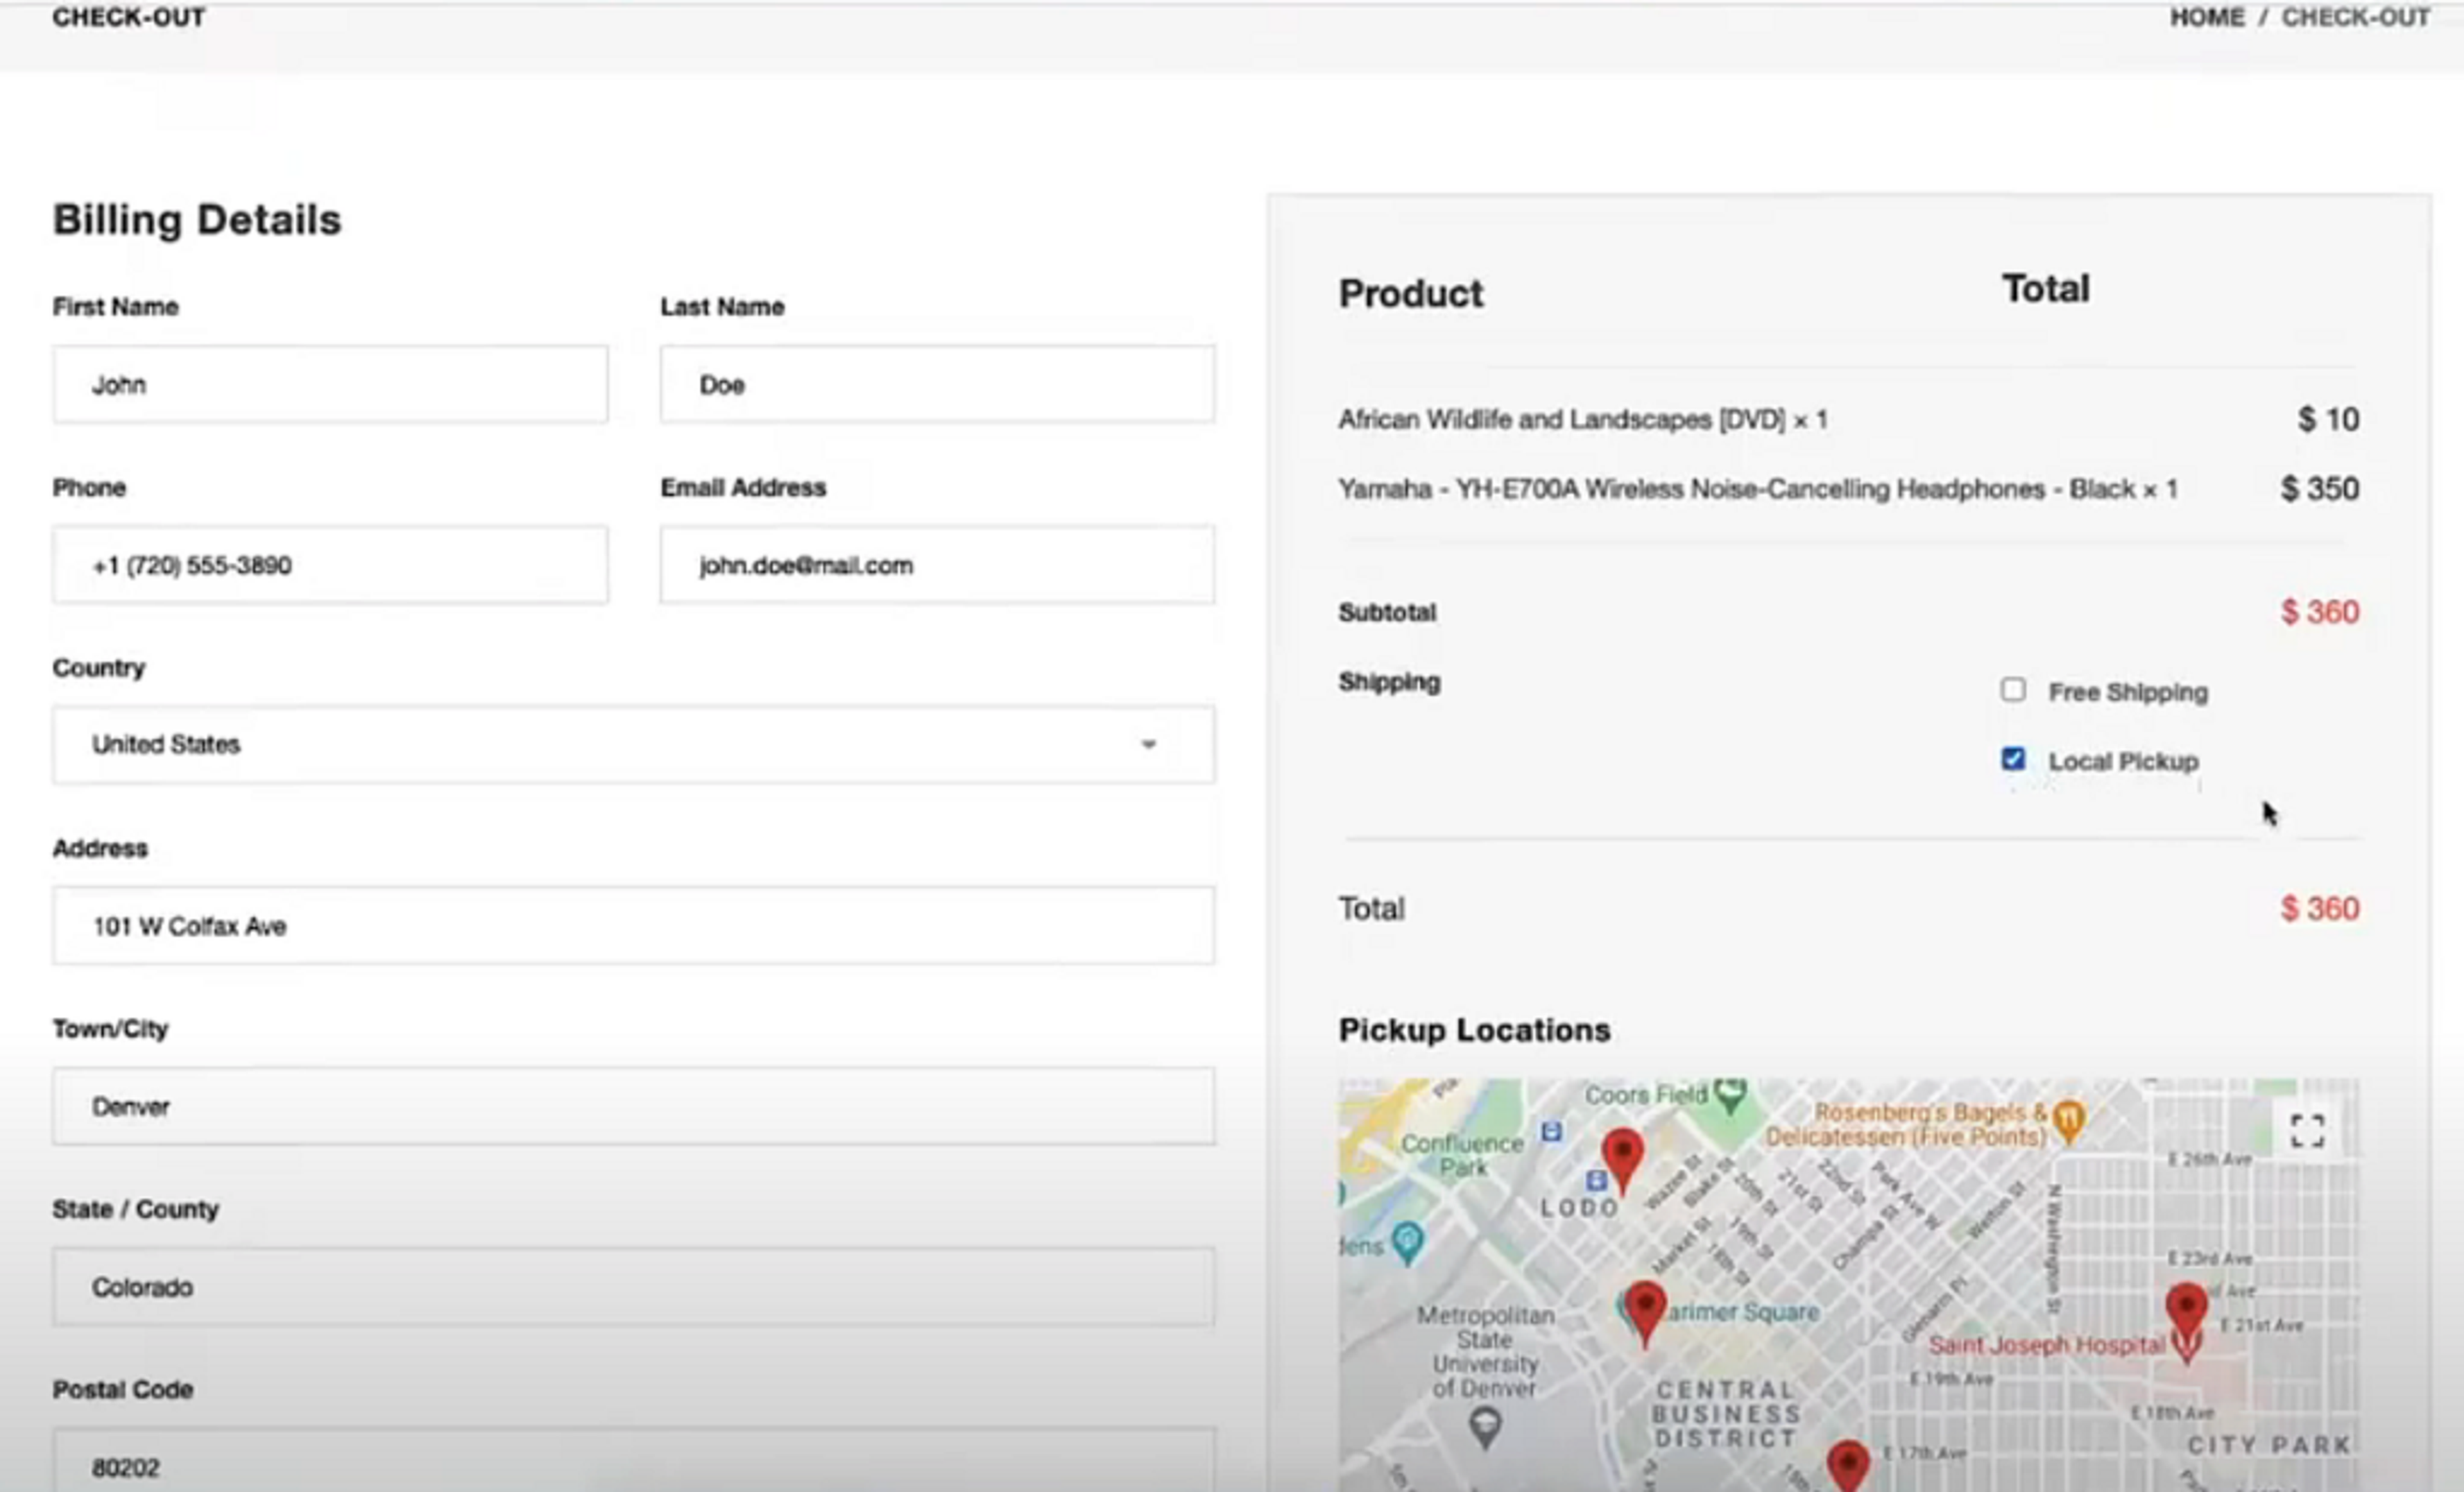
Task: Click the First Name field containing John
Action: 330,385
